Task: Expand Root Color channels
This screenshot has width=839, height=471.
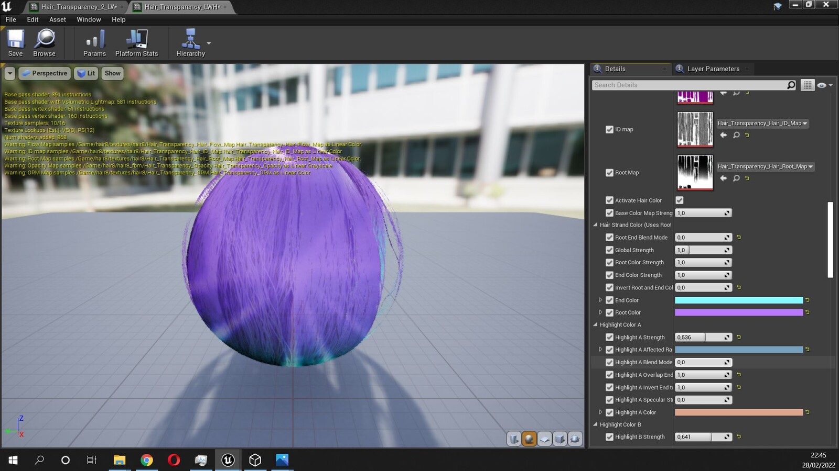Action: (x=600, y=312)
